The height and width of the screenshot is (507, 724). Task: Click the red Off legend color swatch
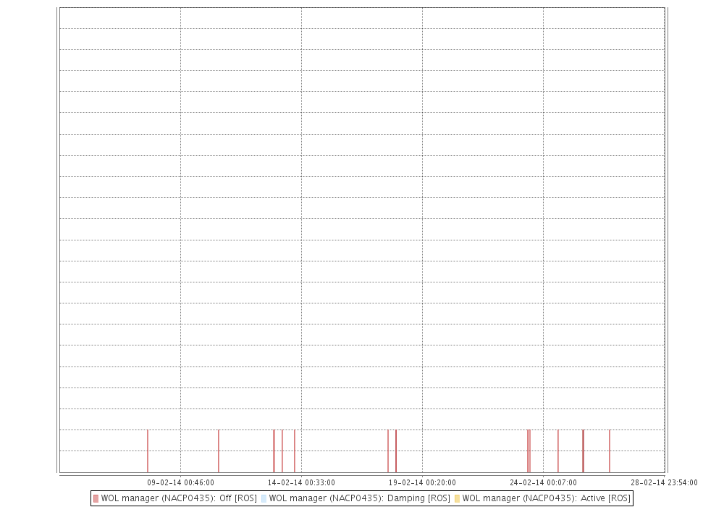(96, 499)
